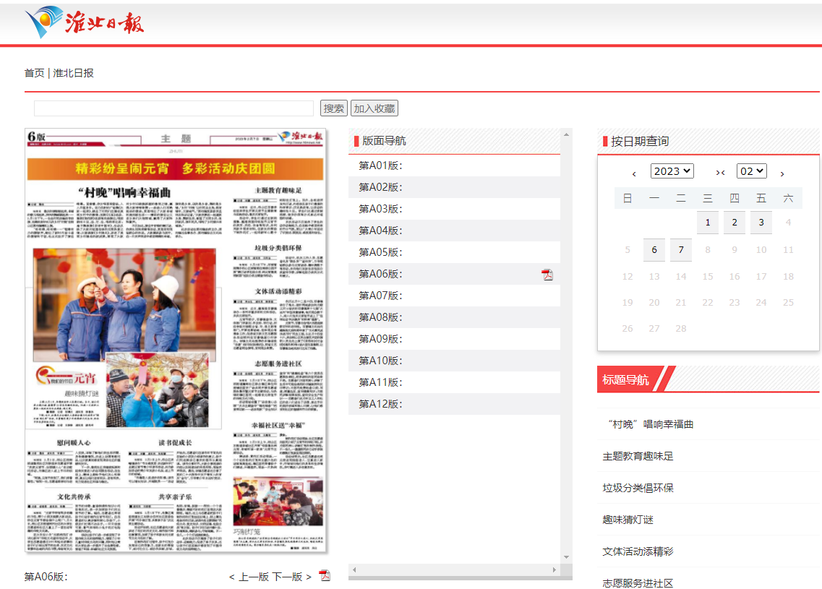Click the 搜索 search button

click(334, 108)
